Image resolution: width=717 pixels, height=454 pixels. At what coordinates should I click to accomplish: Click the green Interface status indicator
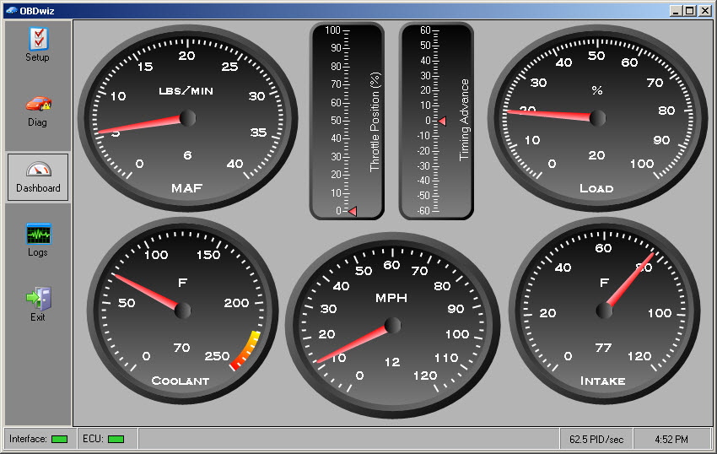click(x=59, y=439)
